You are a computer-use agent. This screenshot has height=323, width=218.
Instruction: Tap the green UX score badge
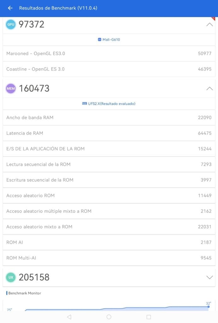coord(11,278)
